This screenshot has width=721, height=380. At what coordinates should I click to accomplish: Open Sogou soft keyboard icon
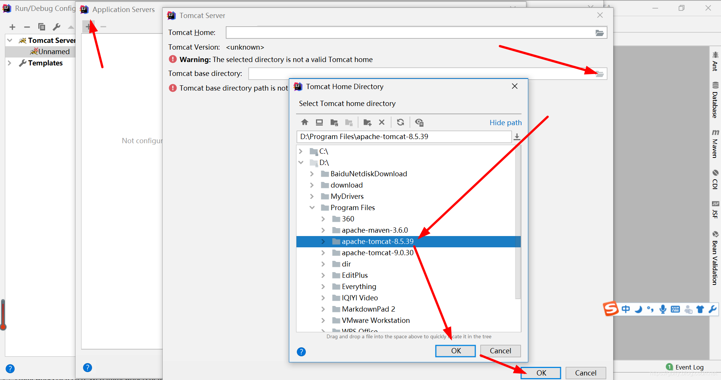coord(675,309)
